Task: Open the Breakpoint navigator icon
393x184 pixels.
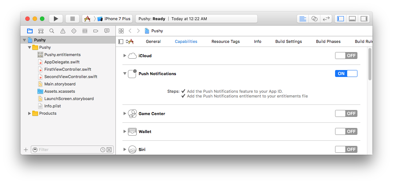Action: click(x=96, y=31)
